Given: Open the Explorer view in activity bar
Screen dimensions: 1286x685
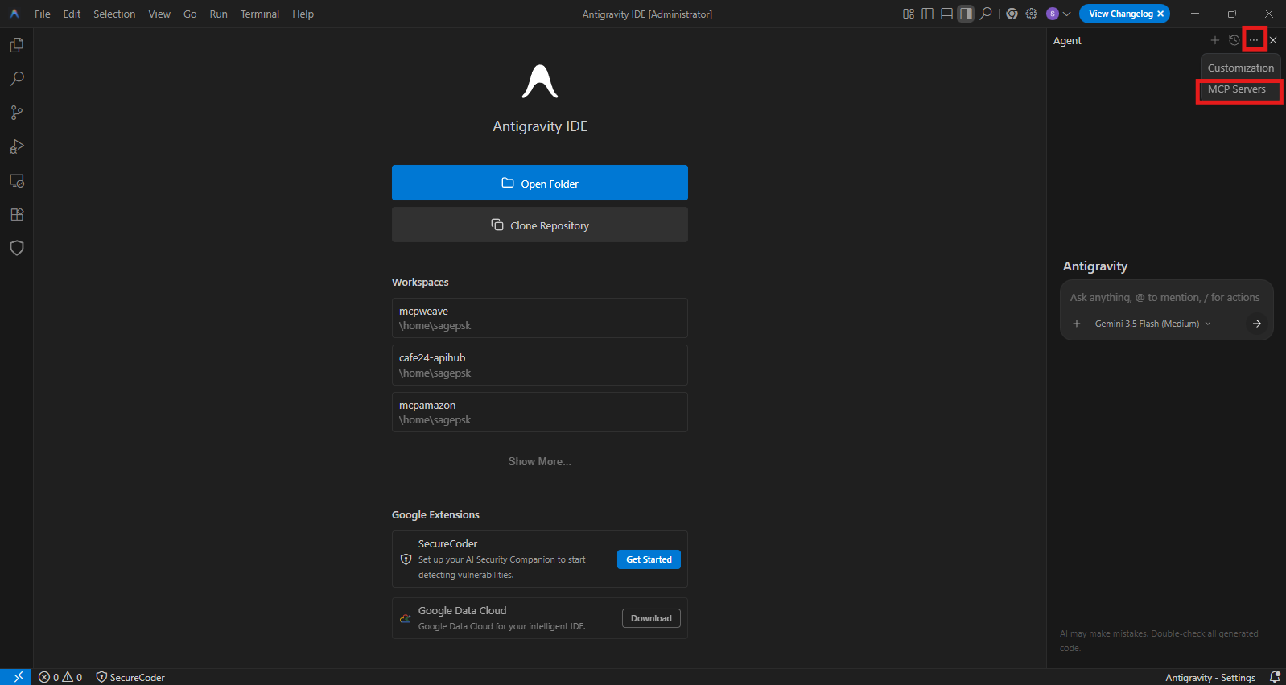Looking at the screenshot, I should click(x=16, y=45).
